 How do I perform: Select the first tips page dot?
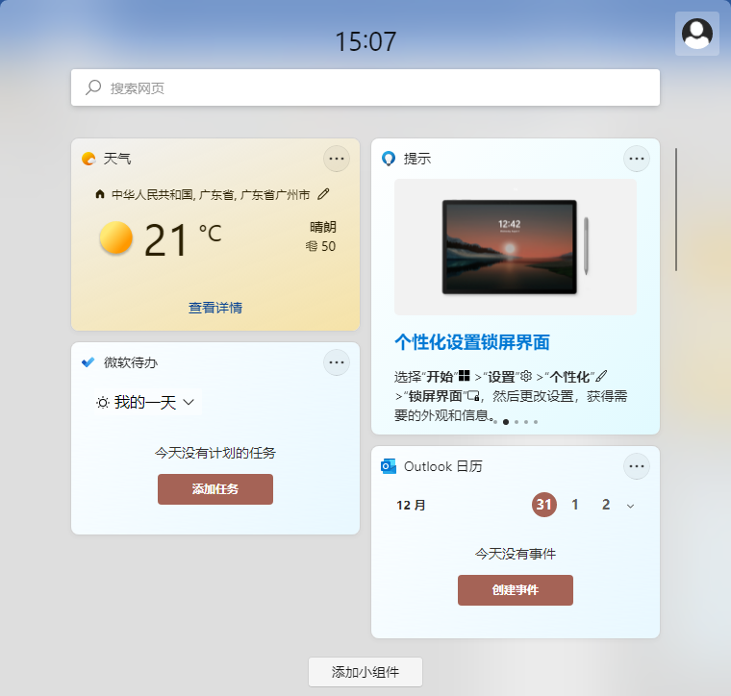495,422
